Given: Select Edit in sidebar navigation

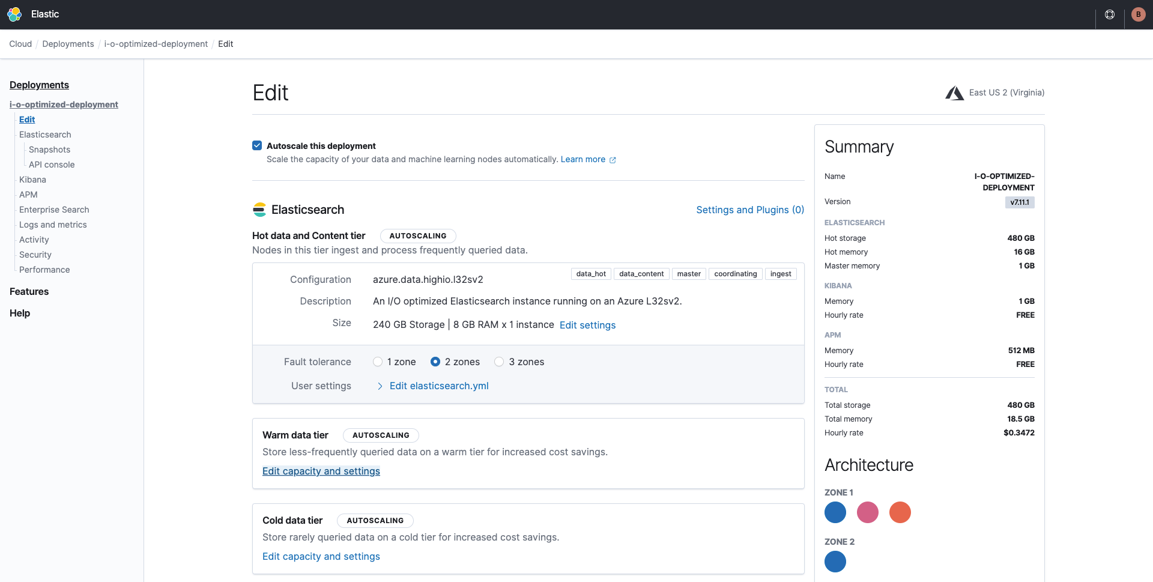Looking at the screenshot, I should [27, 120].
